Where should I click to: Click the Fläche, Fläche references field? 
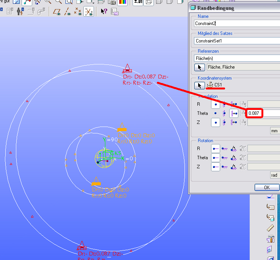243,67
